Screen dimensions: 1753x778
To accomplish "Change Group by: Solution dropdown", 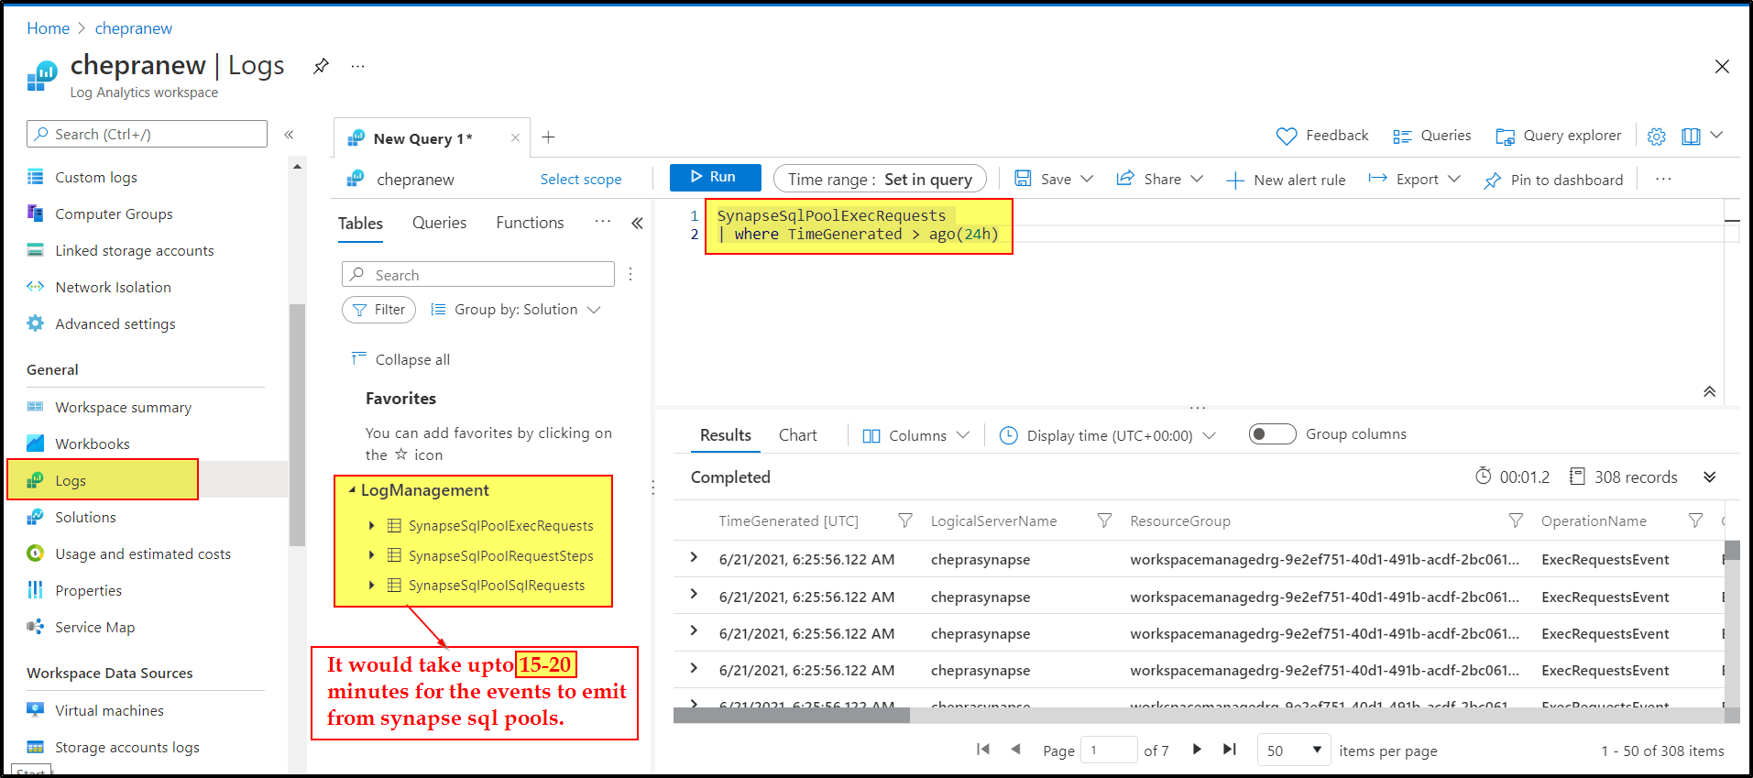I will point(516,310).
